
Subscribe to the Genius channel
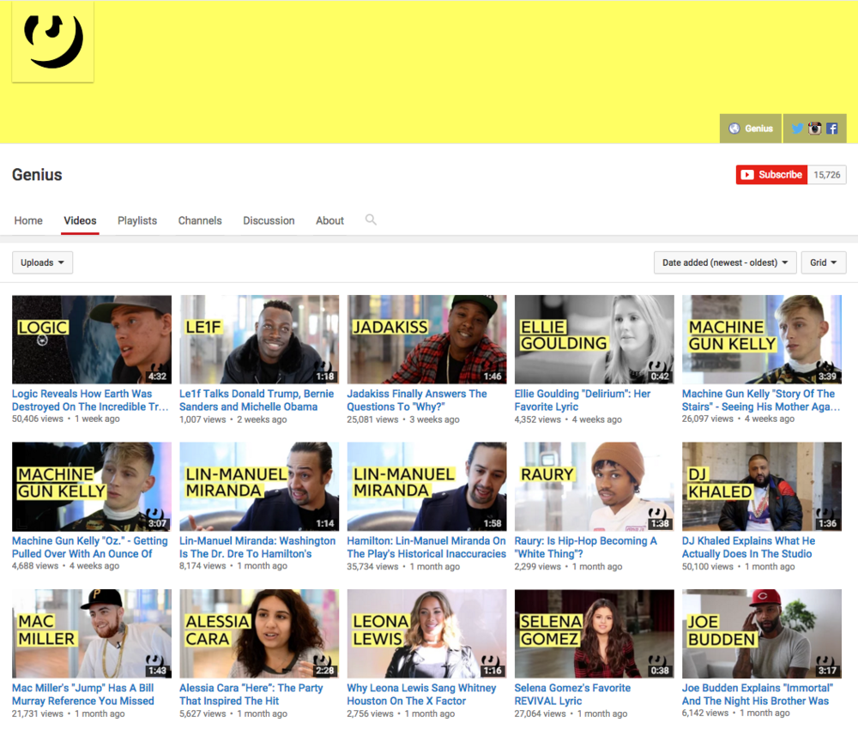point(771,175)
